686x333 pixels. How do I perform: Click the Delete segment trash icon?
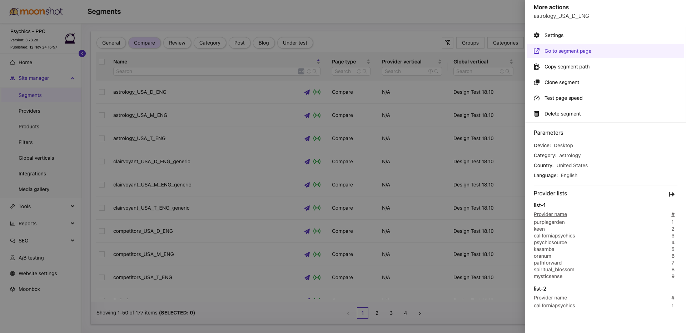(x=537, y=114)
